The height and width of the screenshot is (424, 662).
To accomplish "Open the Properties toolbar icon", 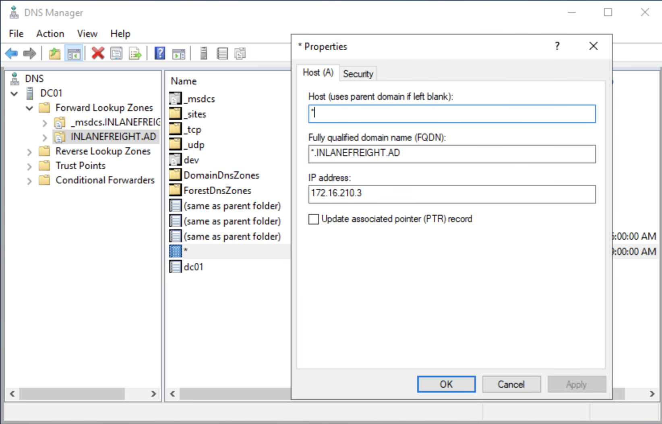I will click(116, 53).
